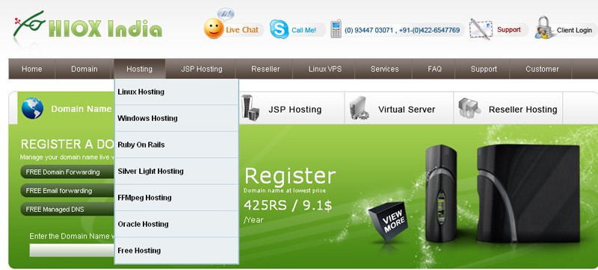Switch to the Reseller Hosting tab

click(x=508, y=108)
